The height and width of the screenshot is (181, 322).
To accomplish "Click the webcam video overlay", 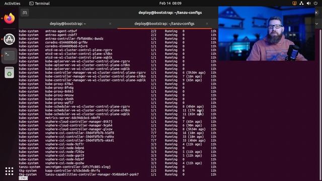I will point(266,34).
